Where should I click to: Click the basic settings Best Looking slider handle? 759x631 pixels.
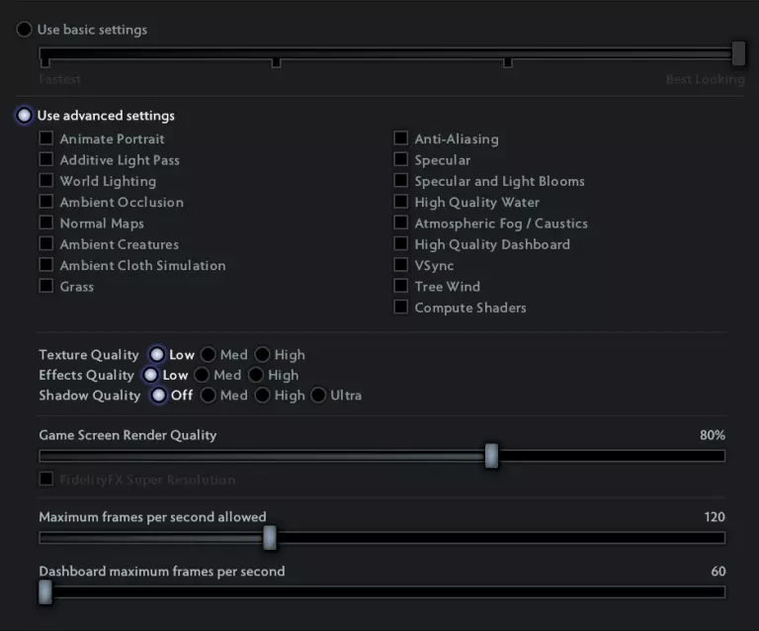738,53
